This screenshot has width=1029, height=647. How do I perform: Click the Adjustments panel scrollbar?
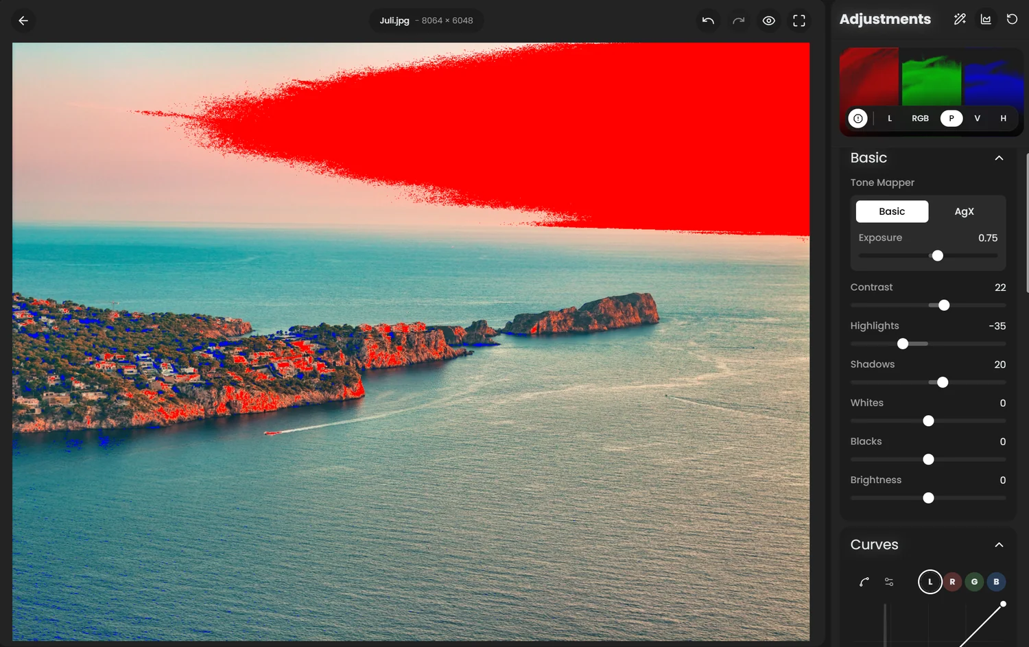1027,223
